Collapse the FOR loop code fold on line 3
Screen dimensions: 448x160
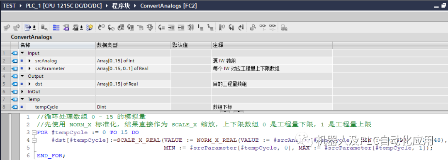coord(34,133)
